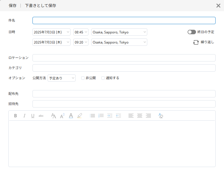This screenshot has width=224, height=176.
Task: Click 保存 to save the event
Action: (13, 6)
